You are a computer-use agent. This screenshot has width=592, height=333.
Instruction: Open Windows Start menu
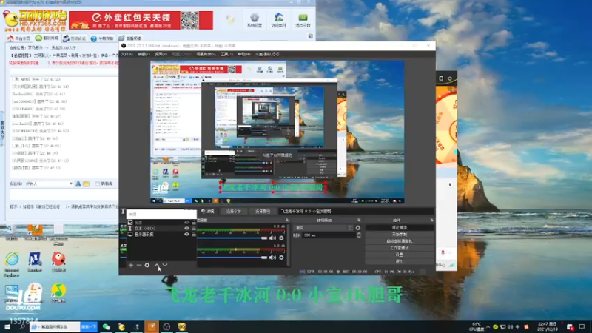click(7, 326)
